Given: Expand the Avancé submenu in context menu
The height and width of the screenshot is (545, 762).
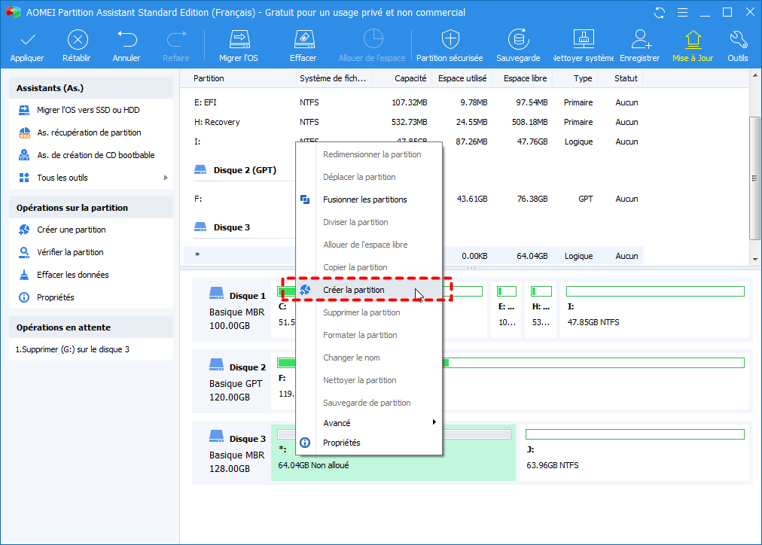Looking at the screenshot, I should point(370,423).
